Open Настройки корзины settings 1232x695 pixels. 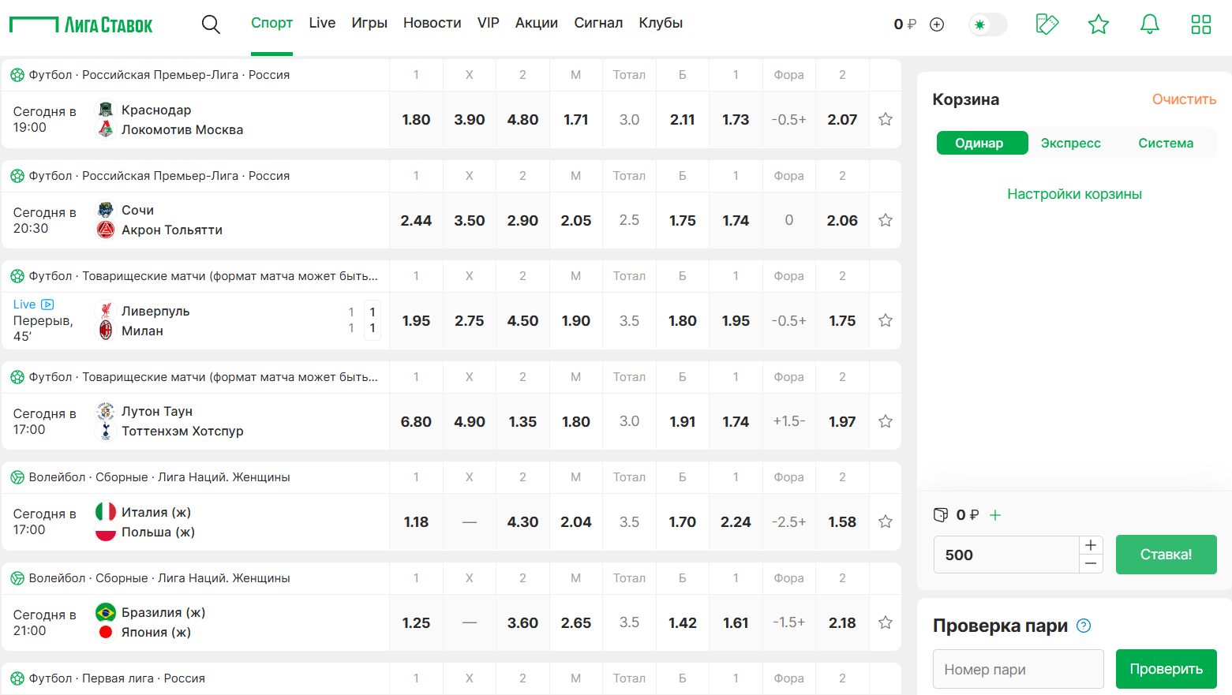(1074, 194)
